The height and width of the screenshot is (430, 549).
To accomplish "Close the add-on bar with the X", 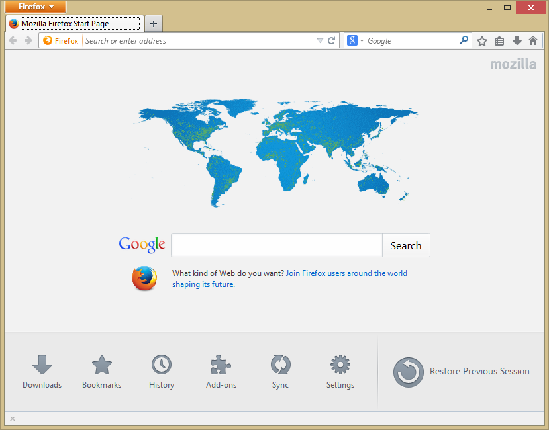I will pyautogui.click(x=13, y=419).
